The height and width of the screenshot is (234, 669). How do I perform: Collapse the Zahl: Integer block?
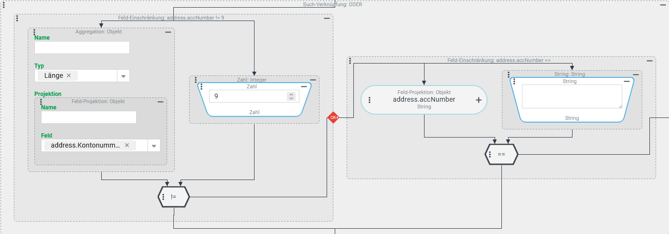313,80
